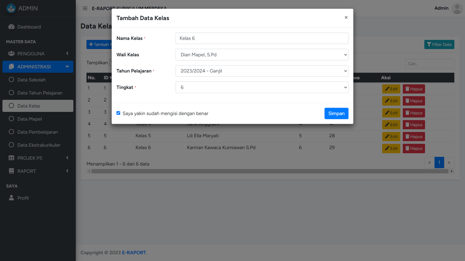
Task: Click the hamburger menu toggle icon
Action: tap(85, 8)
